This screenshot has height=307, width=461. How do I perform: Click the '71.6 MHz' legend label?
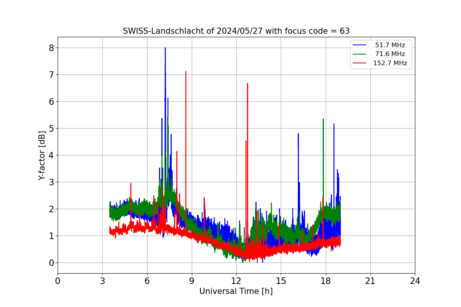point(390,54)
